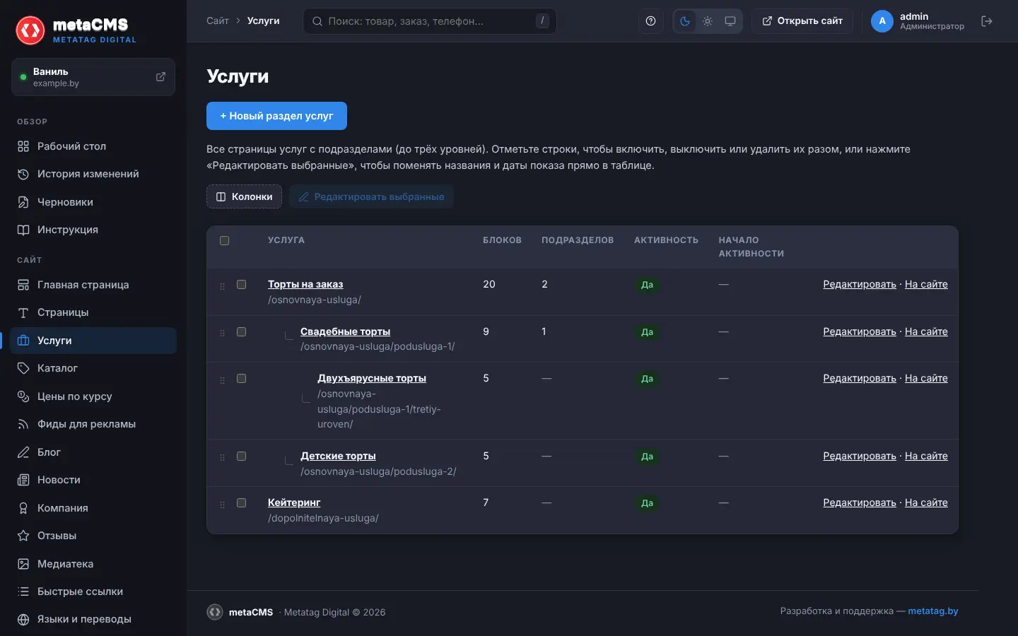Switch to light theme sun icon
Image resolution: width=1018 pixels, height=636 pixels.
pyautogui.click(x=708, y=21)
